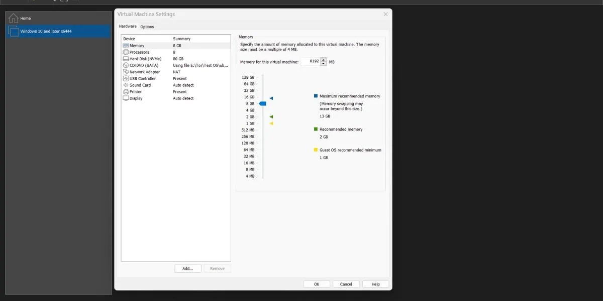
Task: Select the Hardware tab
Action: (127, 26)
